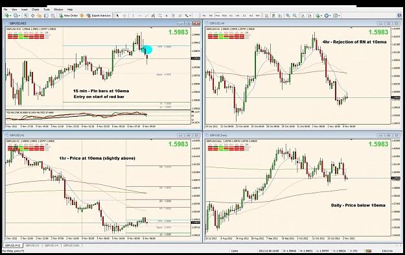
Task: Expand the Periods dropdown arrow
Action: [x=330, y=16]
